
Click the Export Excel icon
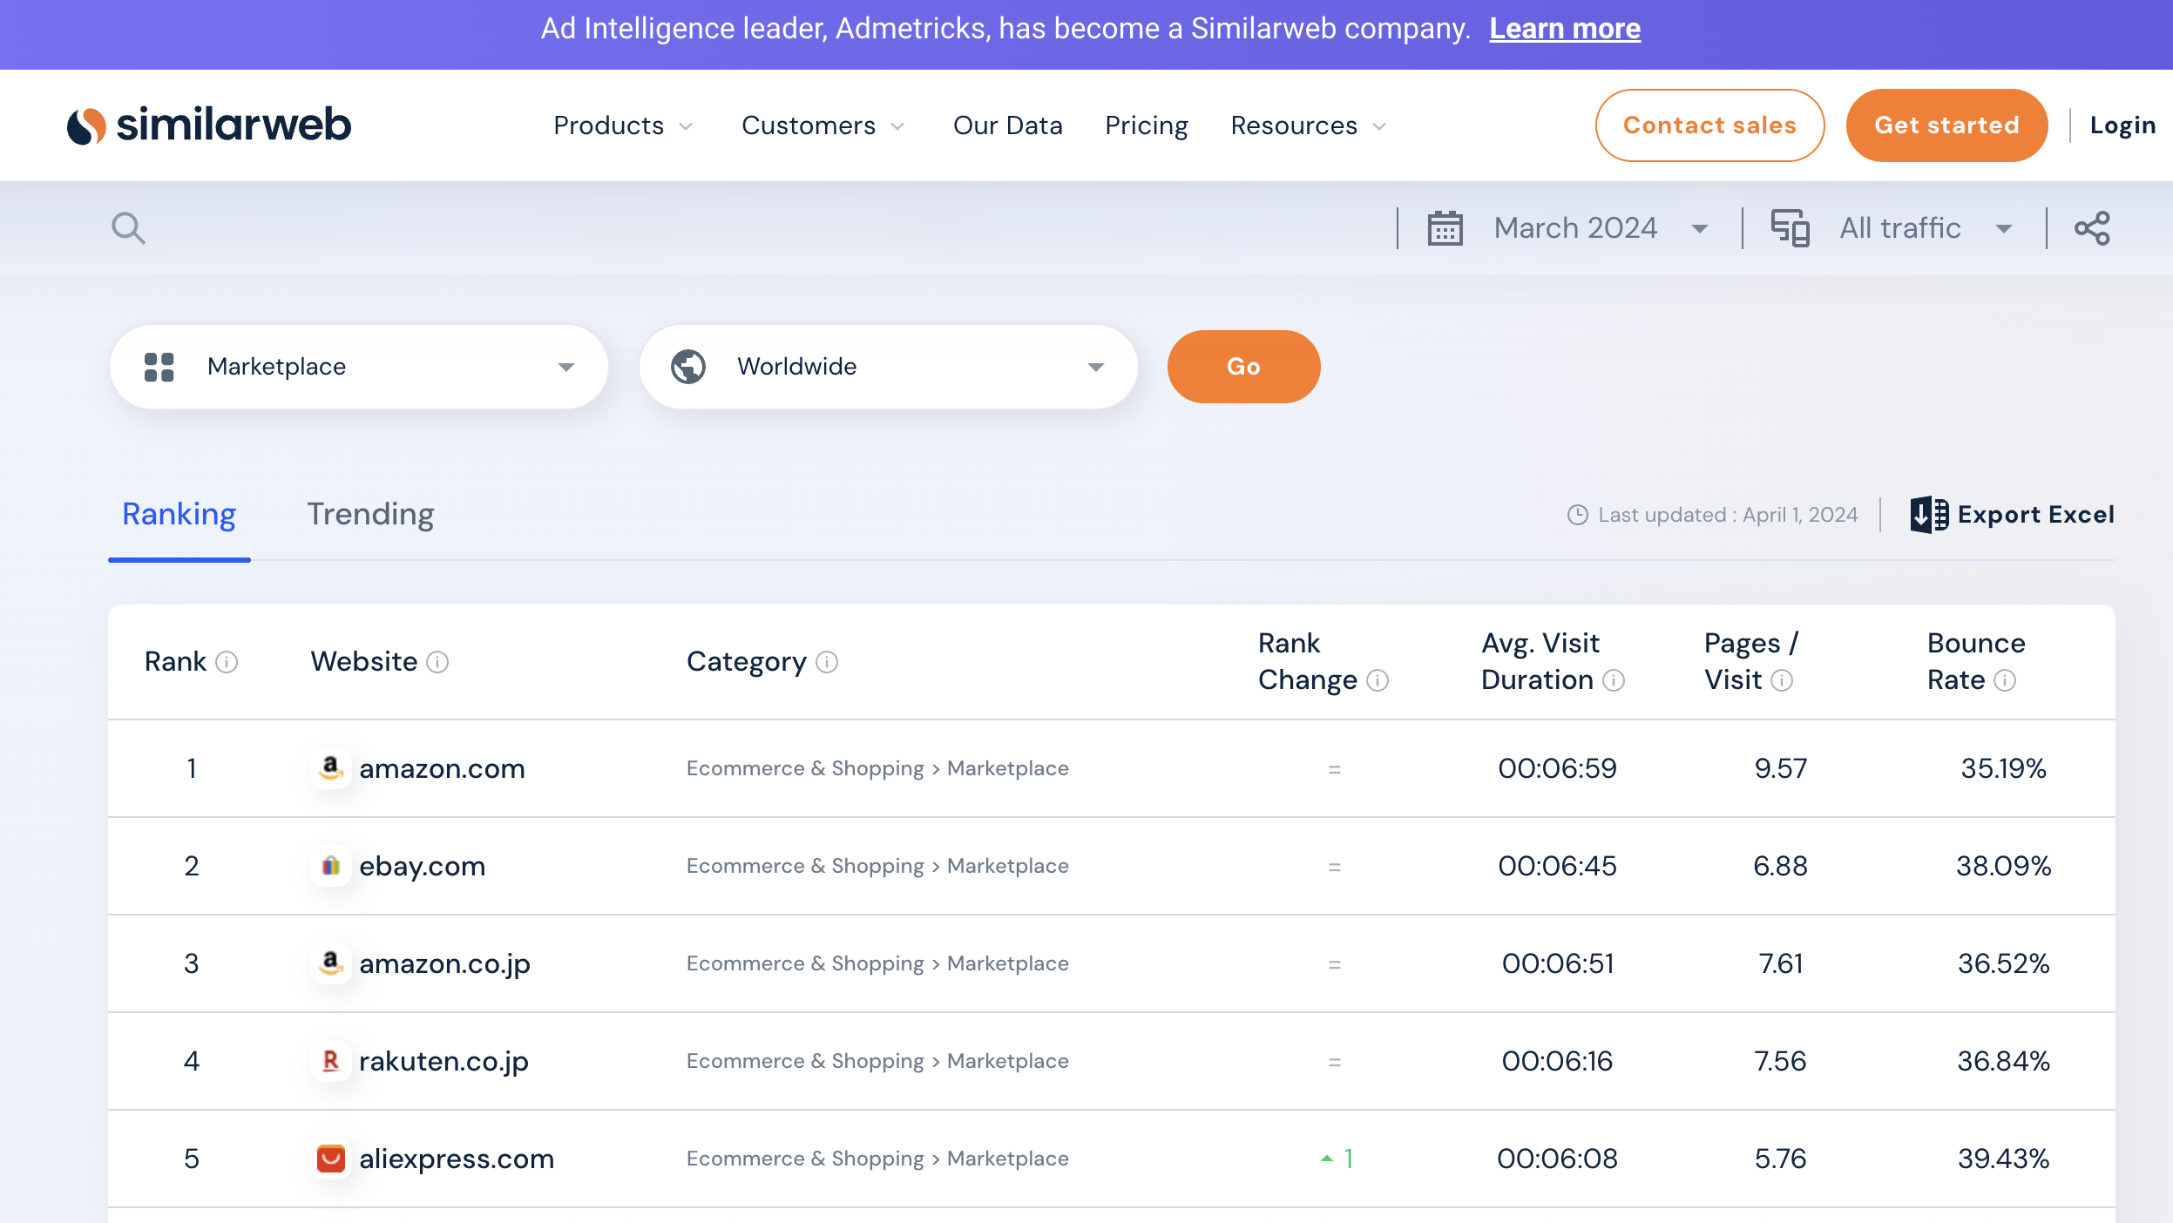pos(1930,514)
